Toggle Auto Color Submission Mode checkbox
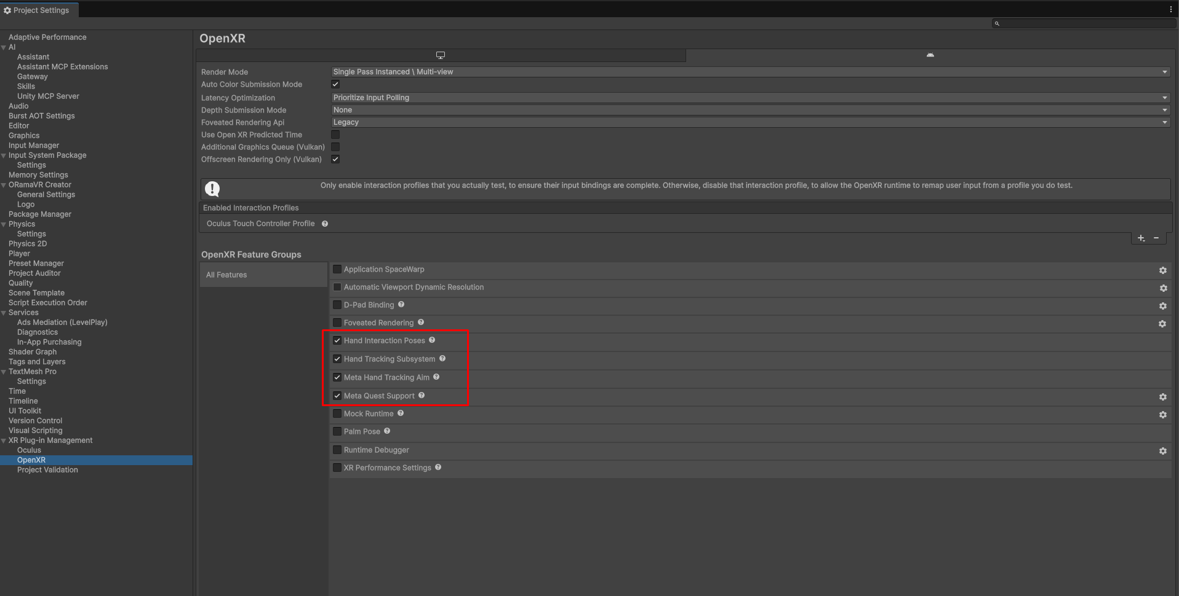Image resolution: width=1179 pixels, height=596 pixels. [335, 84]
